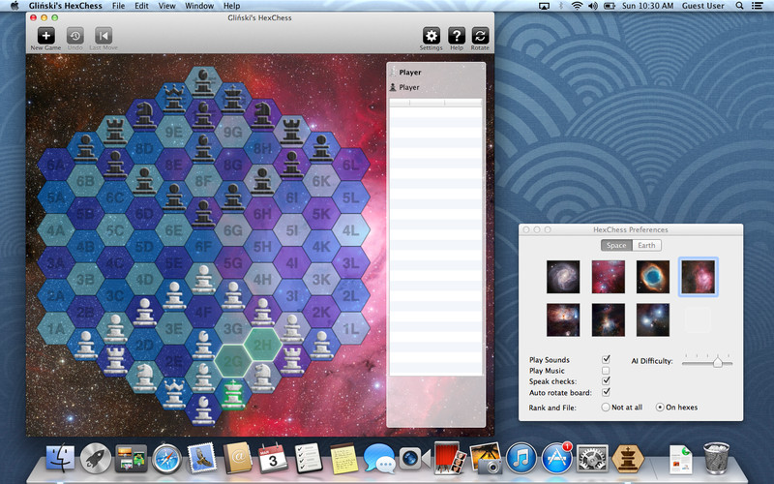Start a New Game from toolbar
Viewport: 774px width, 484px height.
click(45, 39)
